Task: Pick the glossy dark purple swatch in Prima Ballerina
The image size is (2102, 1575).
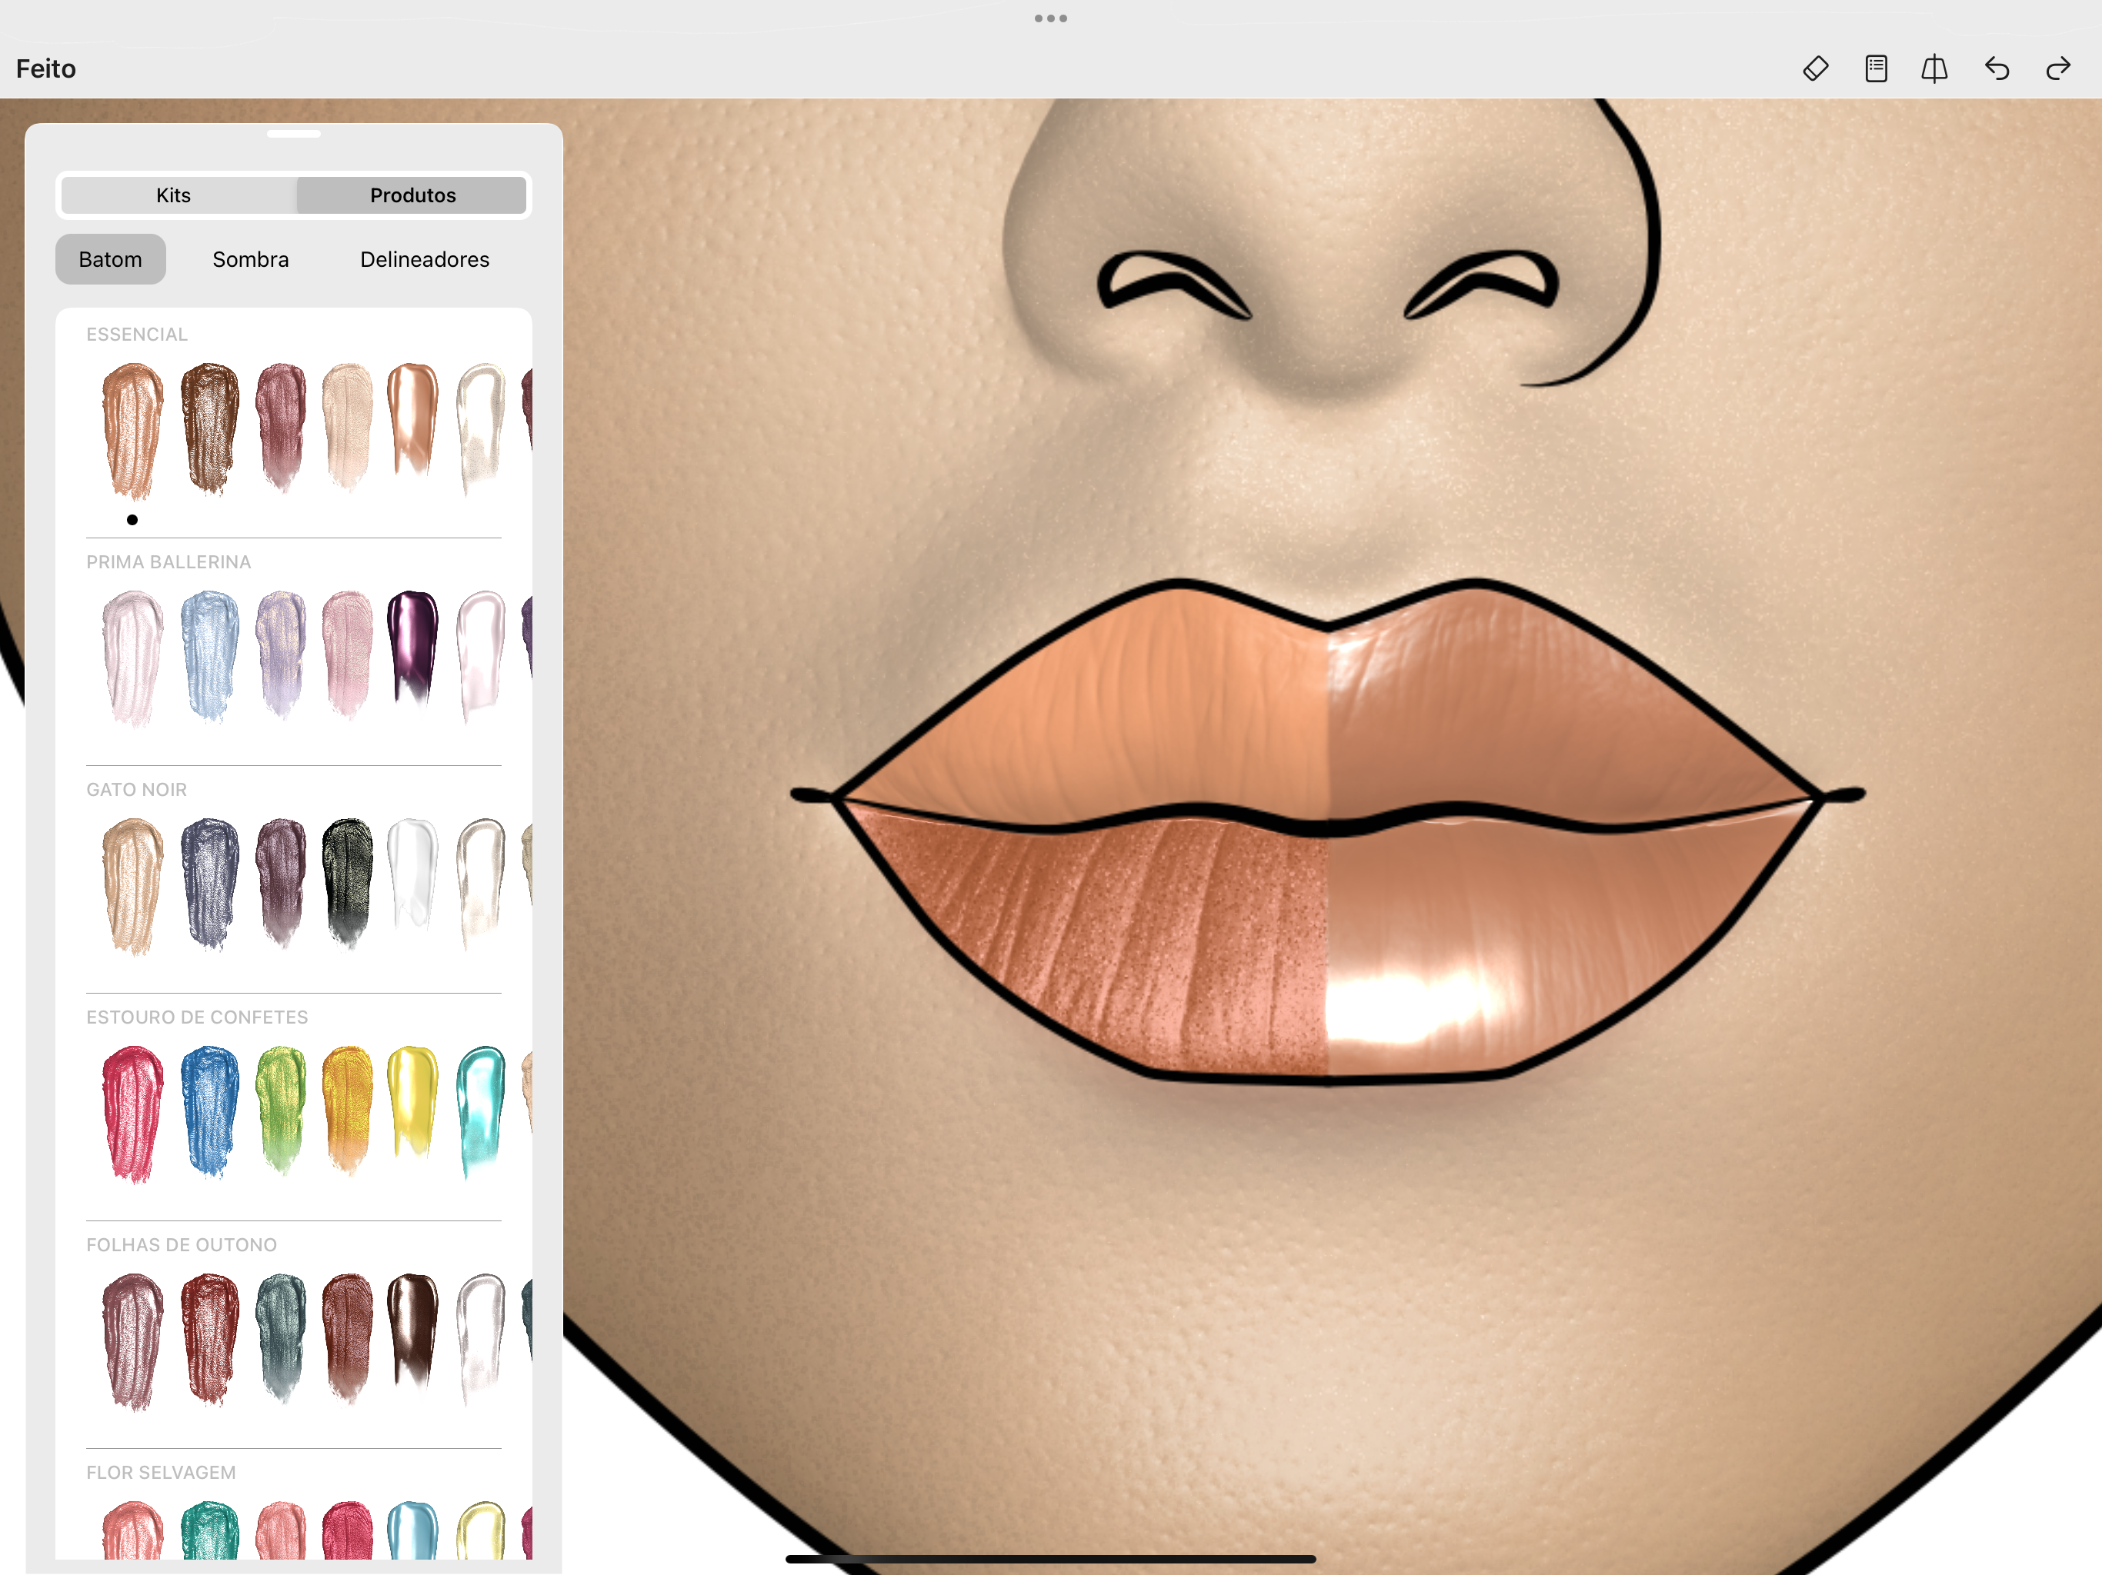Action: (412, 647)
